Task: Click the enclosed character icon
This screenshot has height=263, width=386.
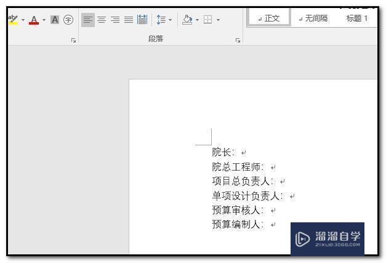Action: point(68,20)
